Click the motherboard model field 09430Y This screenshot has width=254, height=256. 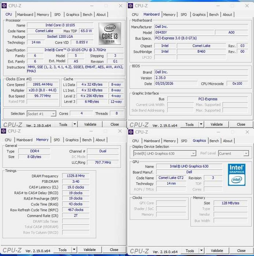coord(184,32)
